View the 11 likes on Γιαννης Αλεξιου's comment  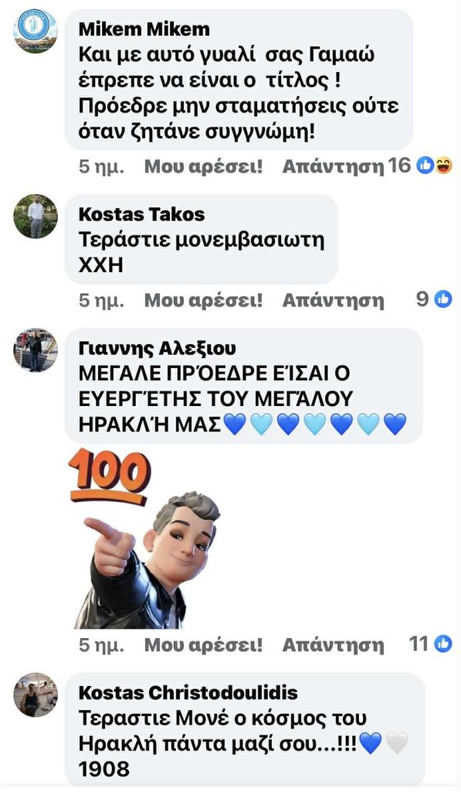click(430, 644)
